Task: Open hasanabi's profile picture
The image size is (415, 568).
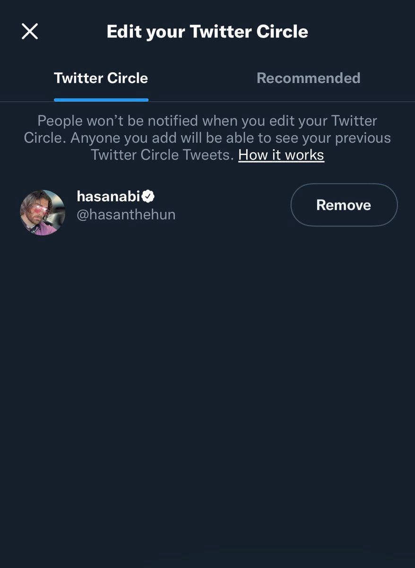Action: pos(43,213)
